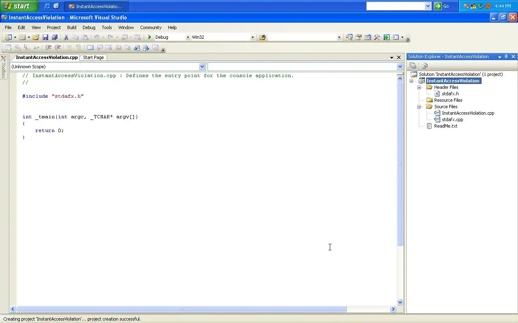Click the Windows Start button
The image size is (518, 323).
click(x=19, y=6)
